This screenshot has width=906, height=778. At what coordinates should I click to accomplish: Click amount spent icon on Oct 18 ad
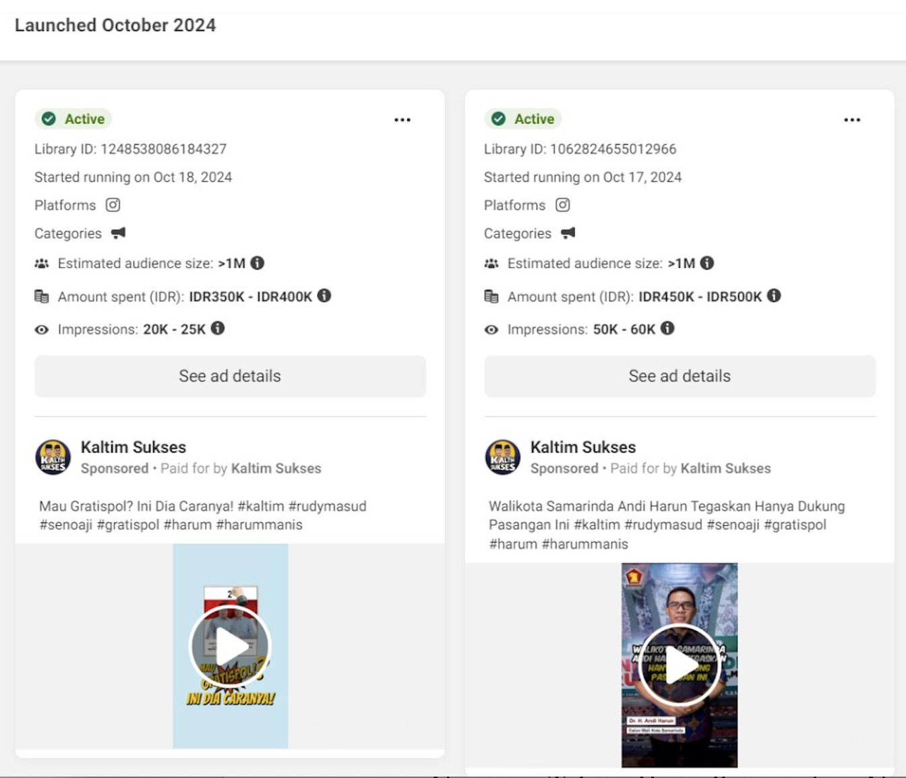[42, 297]
